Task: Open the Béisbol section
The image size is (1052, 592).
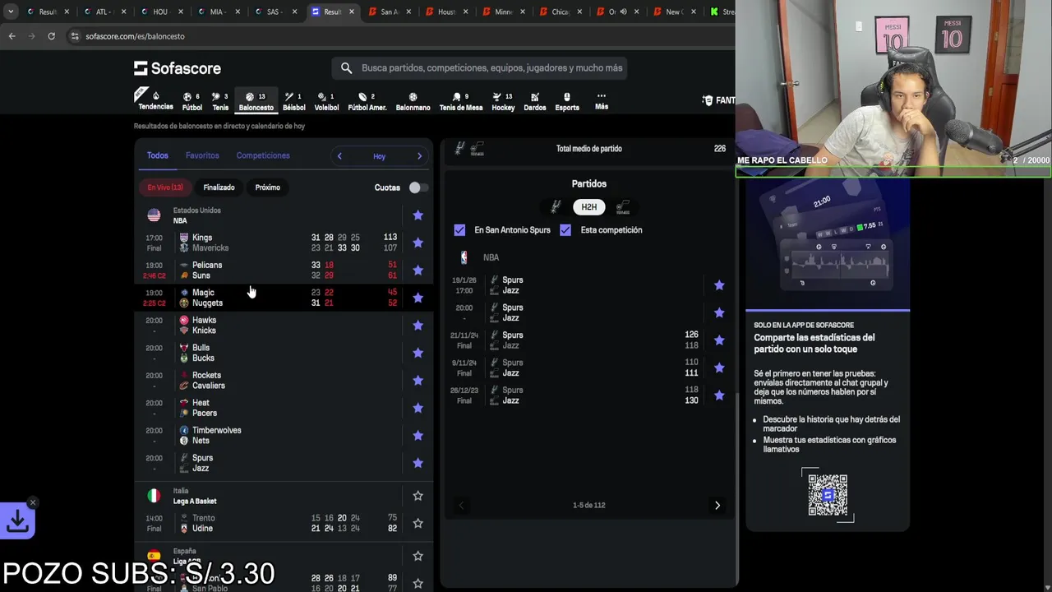Action: [x=293, y=101]
